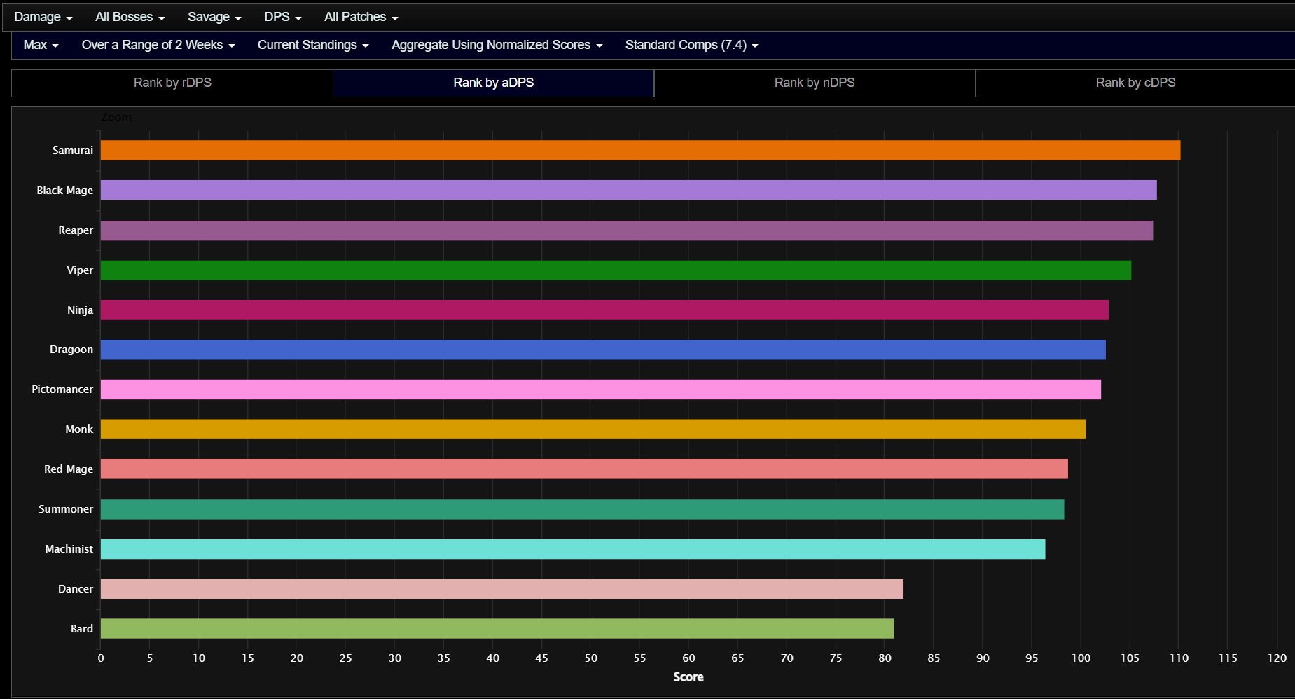Click the gold Monk bar
1295x699 pixels.
point(593,429)
